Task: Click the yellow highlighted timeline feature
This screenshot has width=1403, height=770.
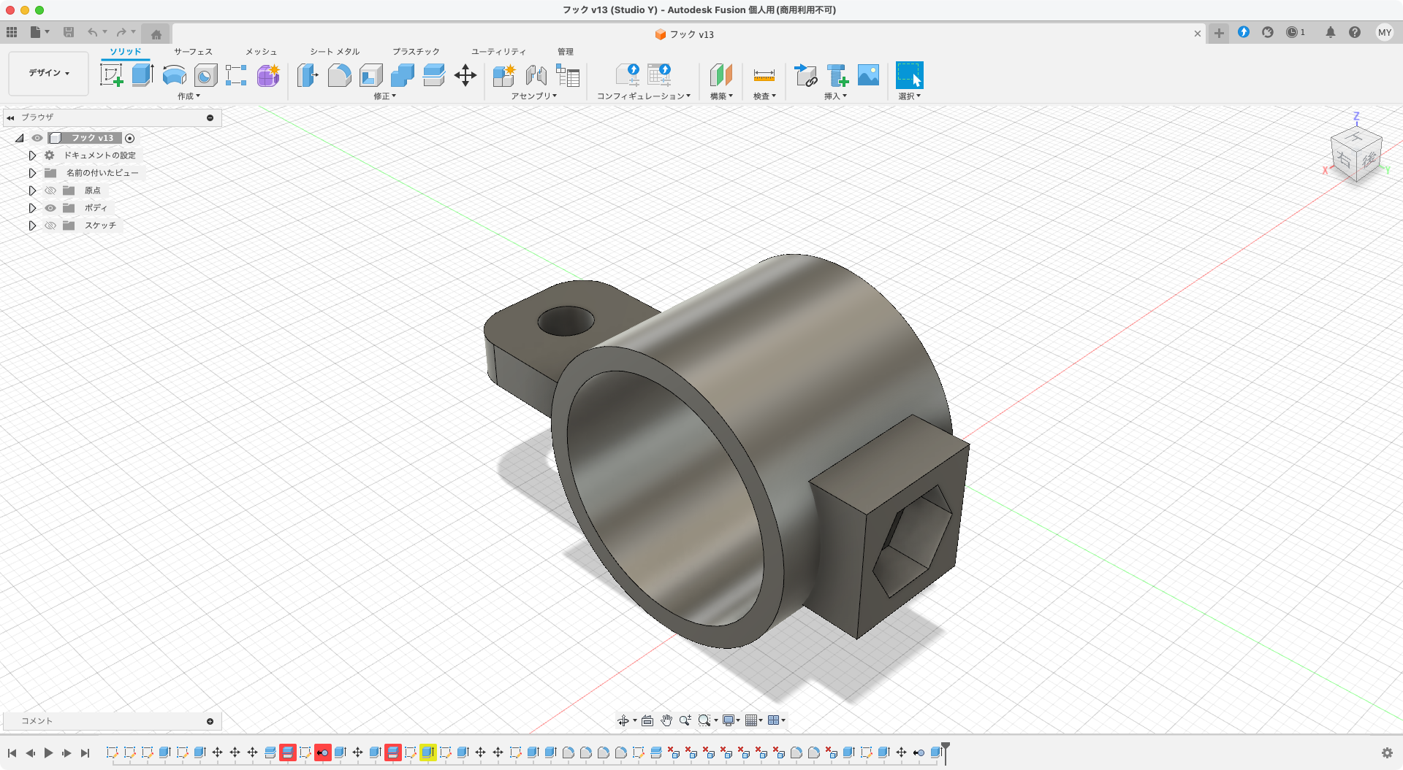Action: click(x=428, y=752)
